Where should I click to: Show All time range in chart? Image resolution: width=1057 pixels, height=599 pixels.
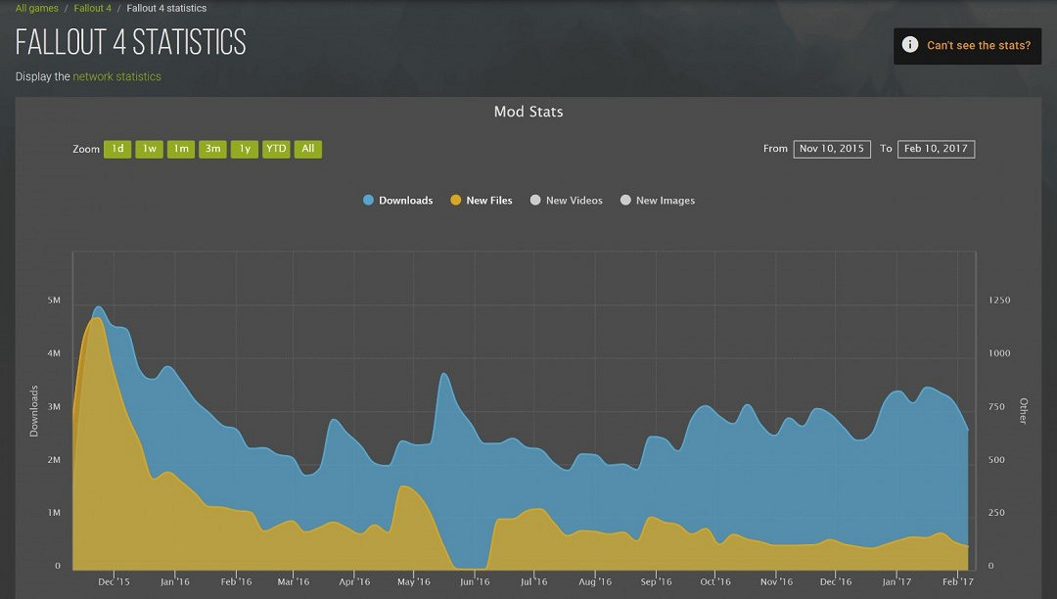pos(308,149)
